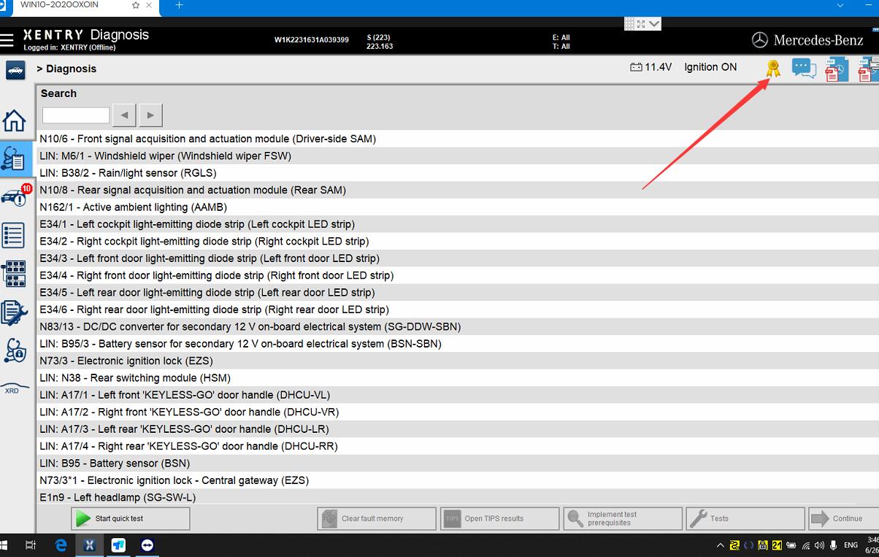Screen dimensions: 879x557
Task: Select LIN: B95 Battery sensor (BSN) row
Action: (458, 464)
